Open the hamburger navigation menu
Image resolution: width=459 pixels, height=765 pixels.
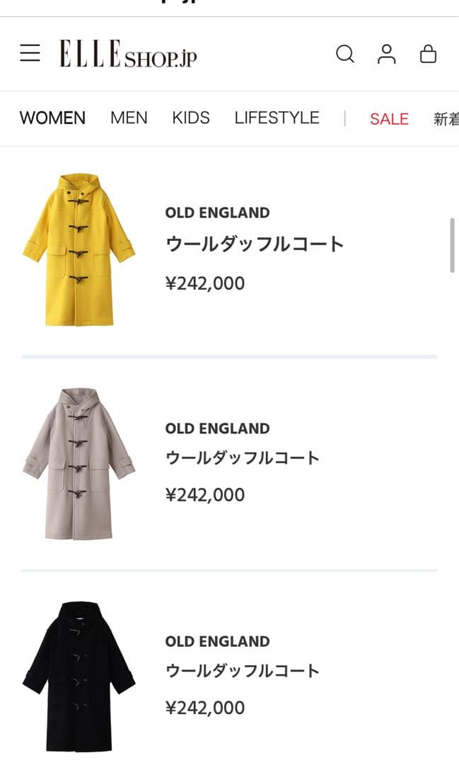tap(30, 53)
